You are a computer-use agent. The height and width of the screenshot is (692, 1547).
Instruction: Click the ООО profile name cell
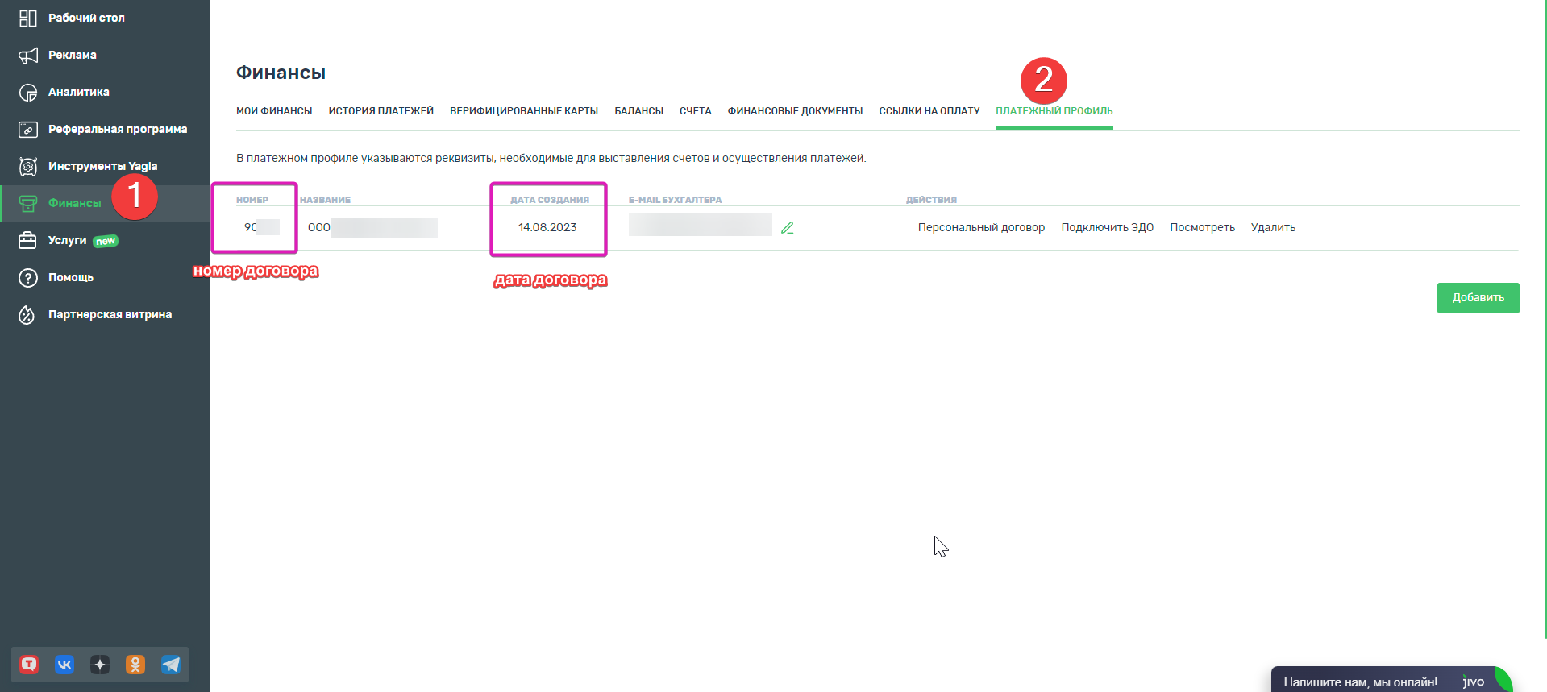tap(372, 228)
